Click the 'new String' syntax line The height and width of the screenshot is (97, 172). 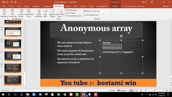point(118,52)
